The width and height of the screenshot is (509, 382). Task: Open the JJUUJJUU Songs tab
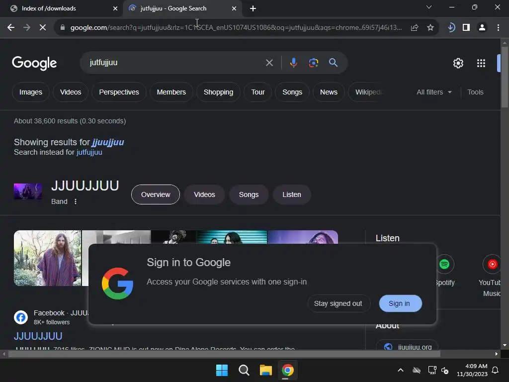(x=249, y=194)
